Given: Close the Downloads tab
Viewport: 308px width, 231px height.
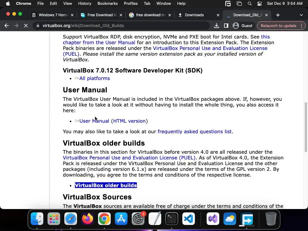Looking at the screenshot, I should point(218,15).
